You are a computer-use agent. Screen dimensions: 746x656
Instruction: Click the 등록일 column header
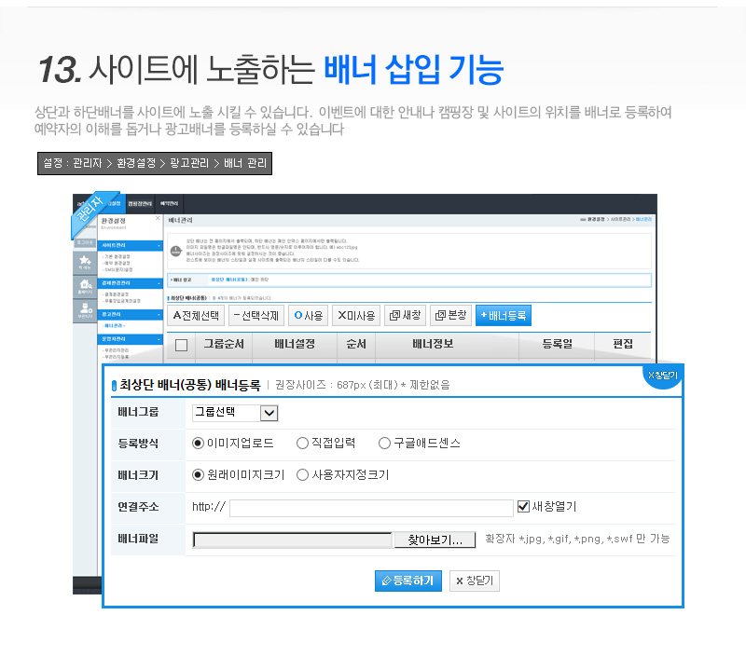(557, 344)
